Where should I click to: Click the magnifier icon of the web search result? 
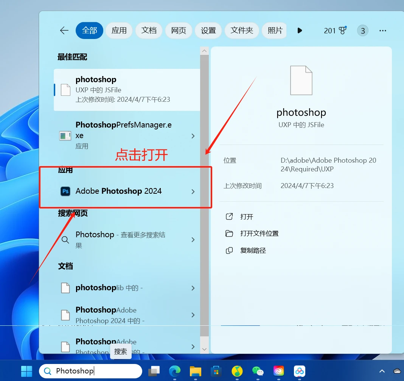[x=65, y=240]
